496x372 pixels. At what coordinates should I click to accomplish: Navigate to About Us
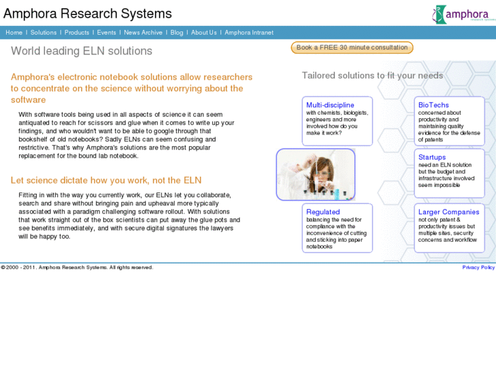click(x=204, y=33)
